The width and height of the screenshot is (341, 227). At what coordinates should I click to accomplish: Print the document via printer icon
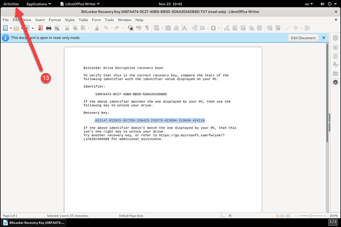coord(49,28)
